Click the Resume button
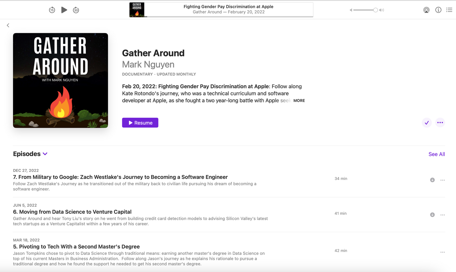 click(x=140, y=123)
